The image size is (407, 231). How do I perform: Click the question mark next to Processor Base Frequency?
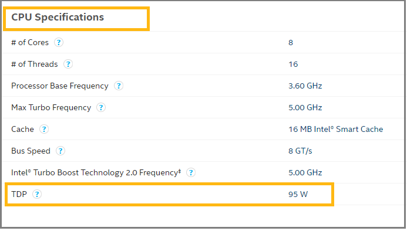pos(119,86)
